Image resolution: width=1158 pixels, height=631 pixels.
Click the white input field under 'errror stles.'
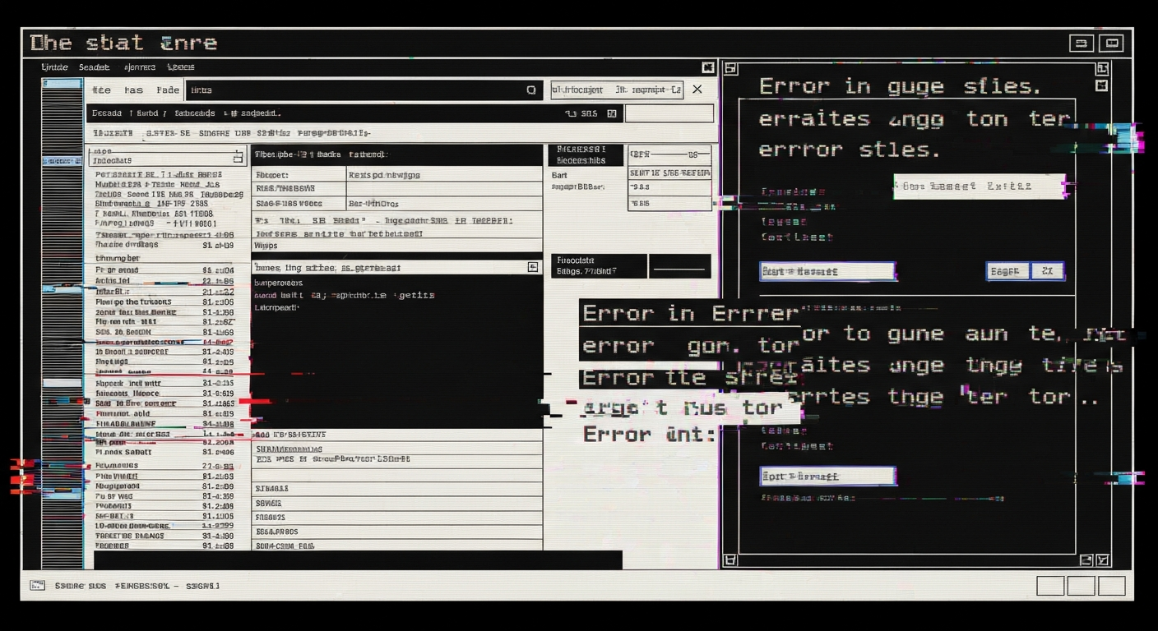(x=980, y=187)
